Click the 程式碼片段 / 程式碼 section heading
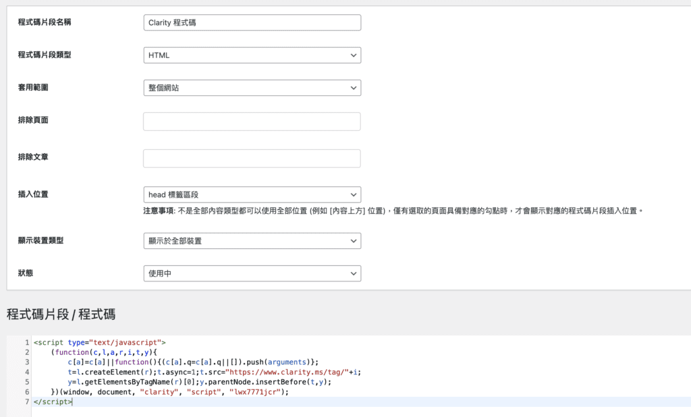The image size is (691, 417). (61, 314)
